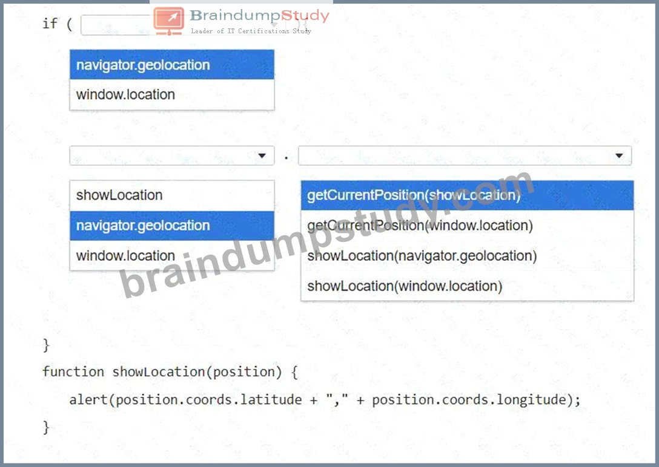Click the function showLocation(position) code line
Screen dimensions: 659x467
tap(170, 372)
